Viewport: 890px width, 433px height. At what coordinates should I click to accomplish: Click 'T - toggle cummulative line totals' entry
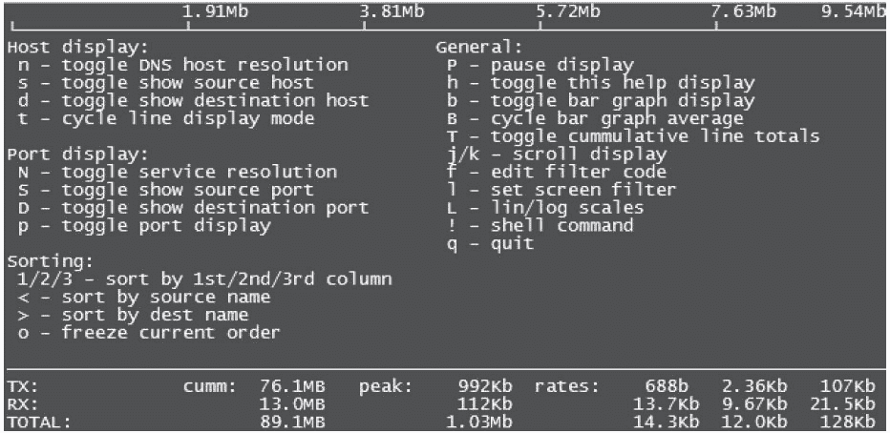click(x=632, y=136)
